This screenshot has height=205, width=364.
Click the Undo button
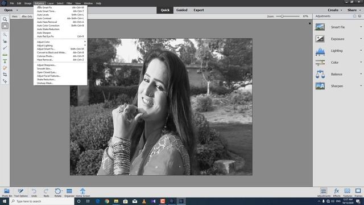(34, 192)
